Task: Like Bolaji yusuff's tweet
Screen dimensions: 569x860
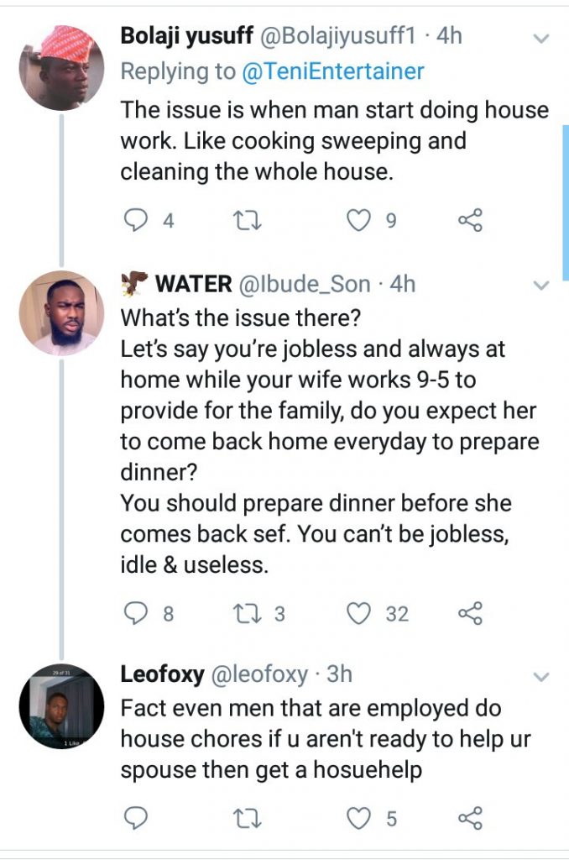Action: pyautogui.click(x=359, y=221)
